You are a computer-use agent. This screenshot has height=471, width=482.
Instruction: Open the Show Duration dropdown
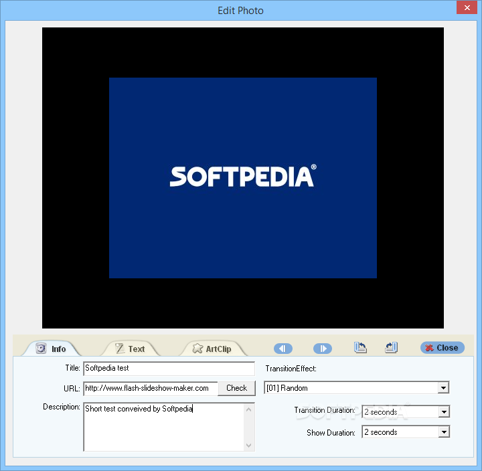(x=444, y=432)
